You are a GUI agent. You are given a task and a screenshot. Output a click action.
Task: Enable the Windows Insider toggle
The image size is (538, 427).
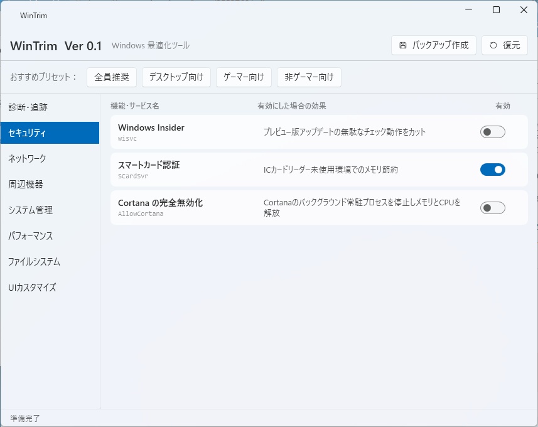pos(492,132)
